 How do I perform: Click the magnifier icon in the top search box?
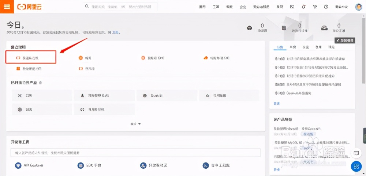[87, 6]
